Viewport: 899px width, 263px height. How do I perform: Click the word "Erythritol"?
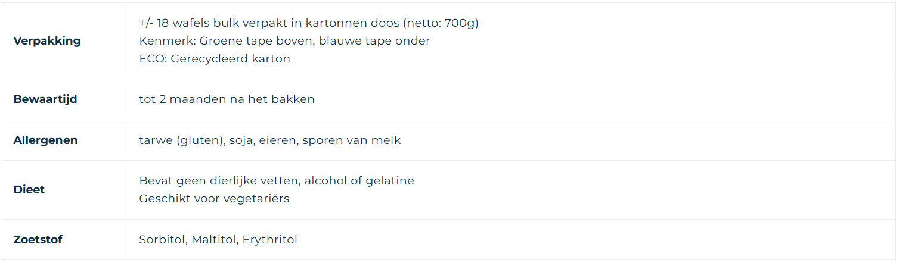tap(270, 240)
